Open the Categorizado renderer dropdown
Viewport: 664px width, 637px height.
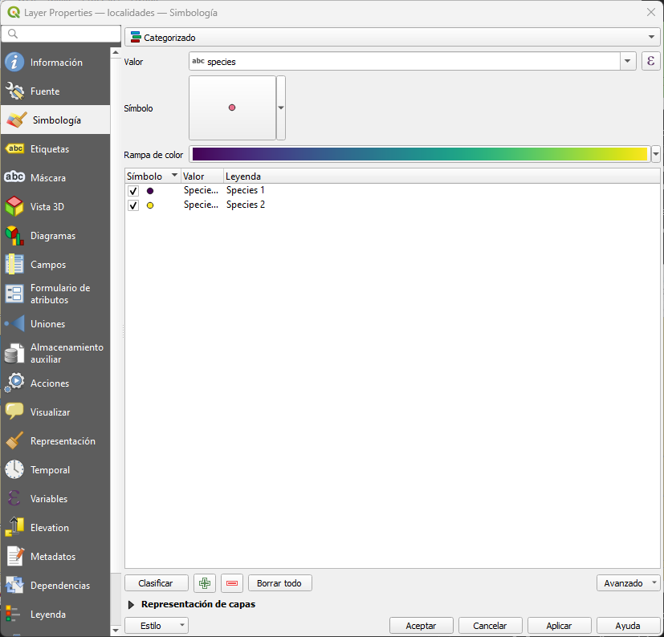(x=392, y=37)
